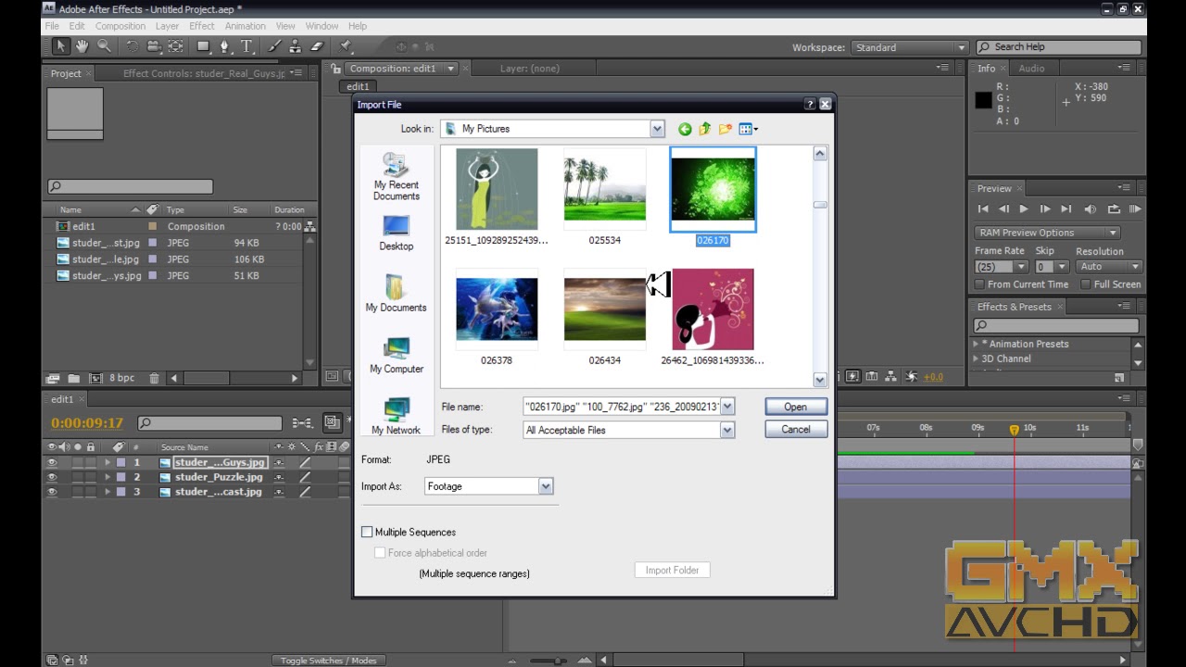Open the Files of type dropdown
The image size is (1186, 667).
click(727, 430)
